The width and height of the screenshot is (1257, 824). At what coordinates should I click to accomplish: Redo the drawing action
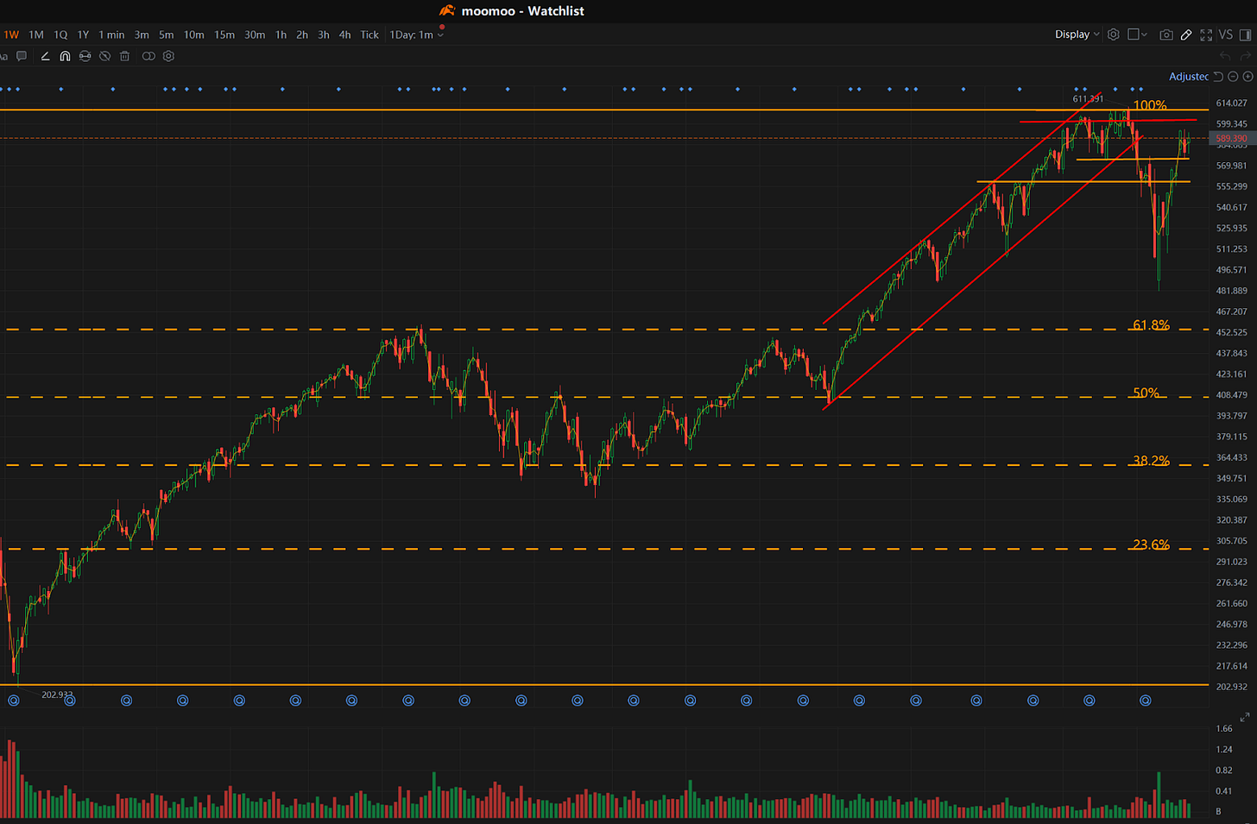click(1245, 56)
